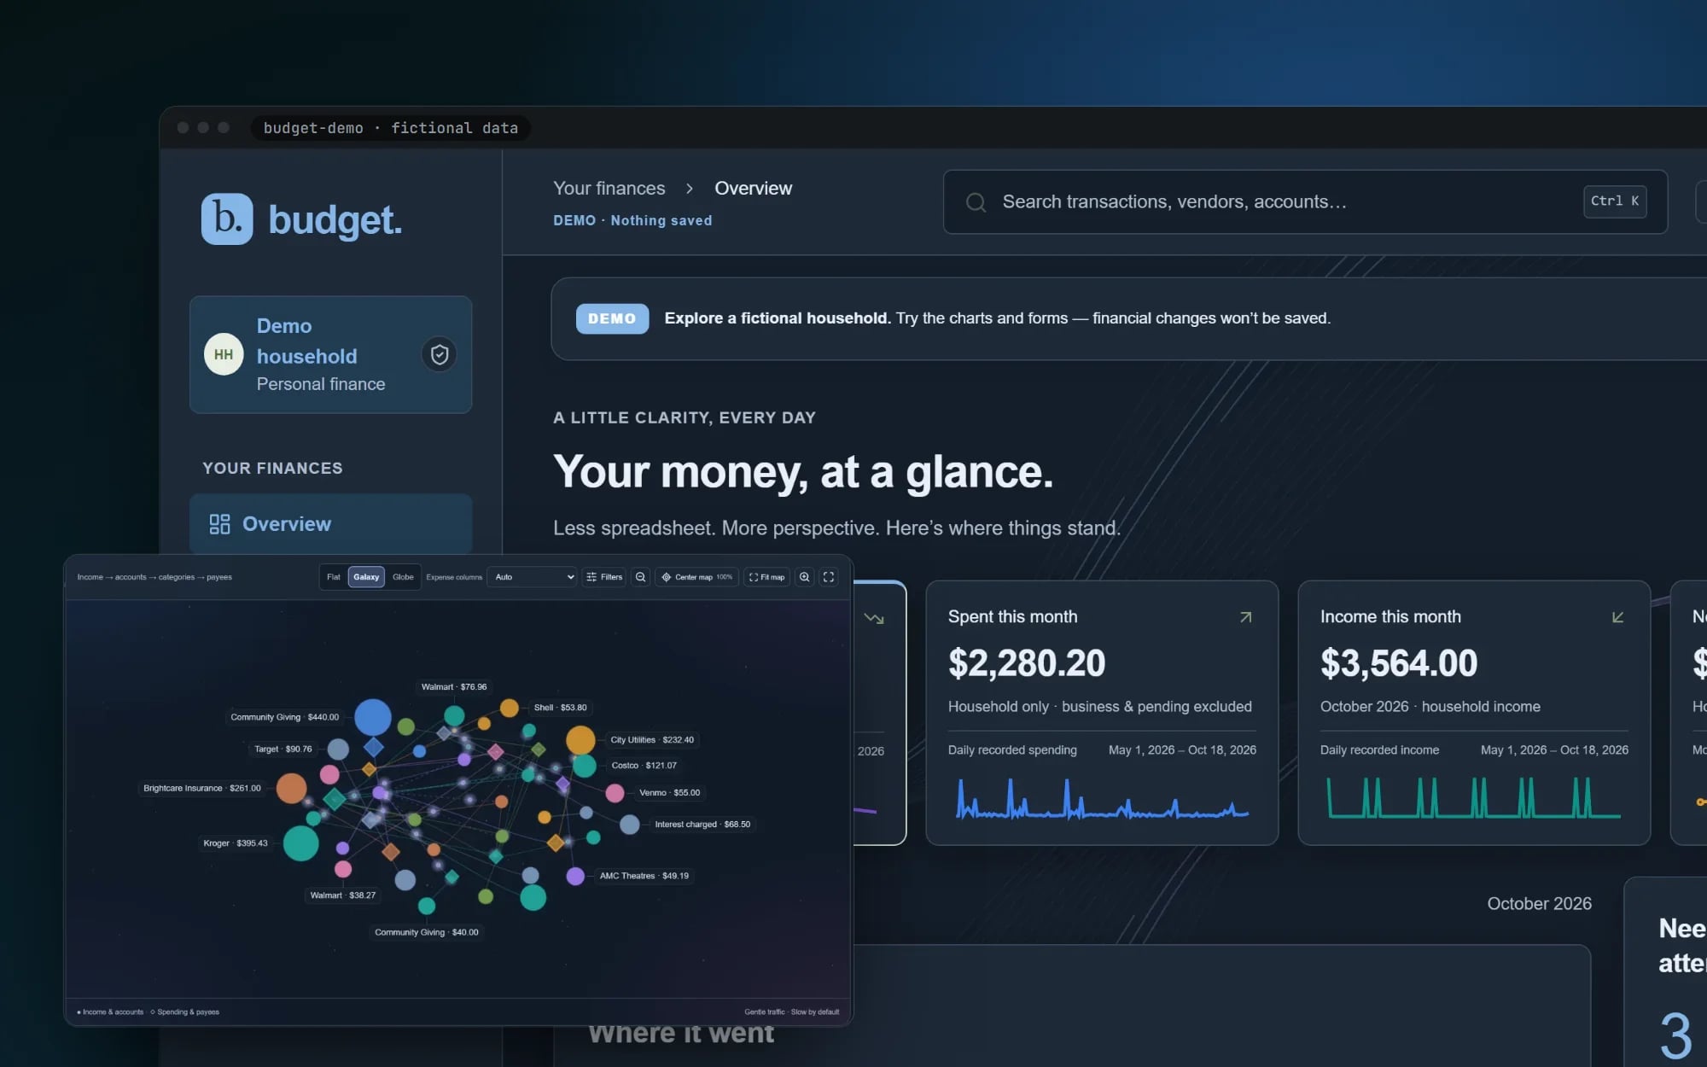Viewport: 1707px width, 1067px height.
Task: Click the teal Costco node
Action: point(584,766)
